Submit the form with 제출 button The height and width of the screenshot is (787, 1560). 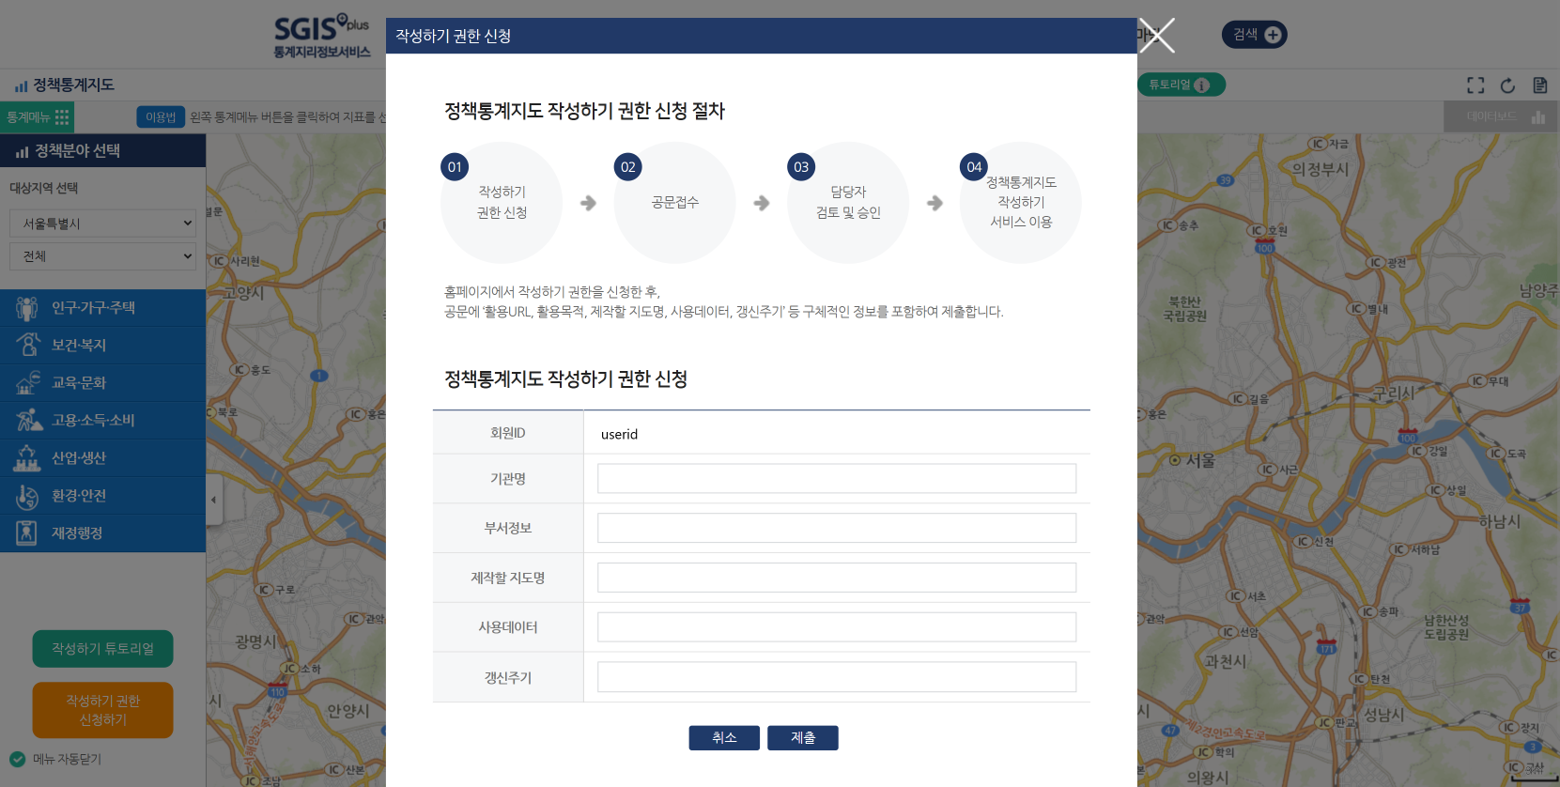803,738
